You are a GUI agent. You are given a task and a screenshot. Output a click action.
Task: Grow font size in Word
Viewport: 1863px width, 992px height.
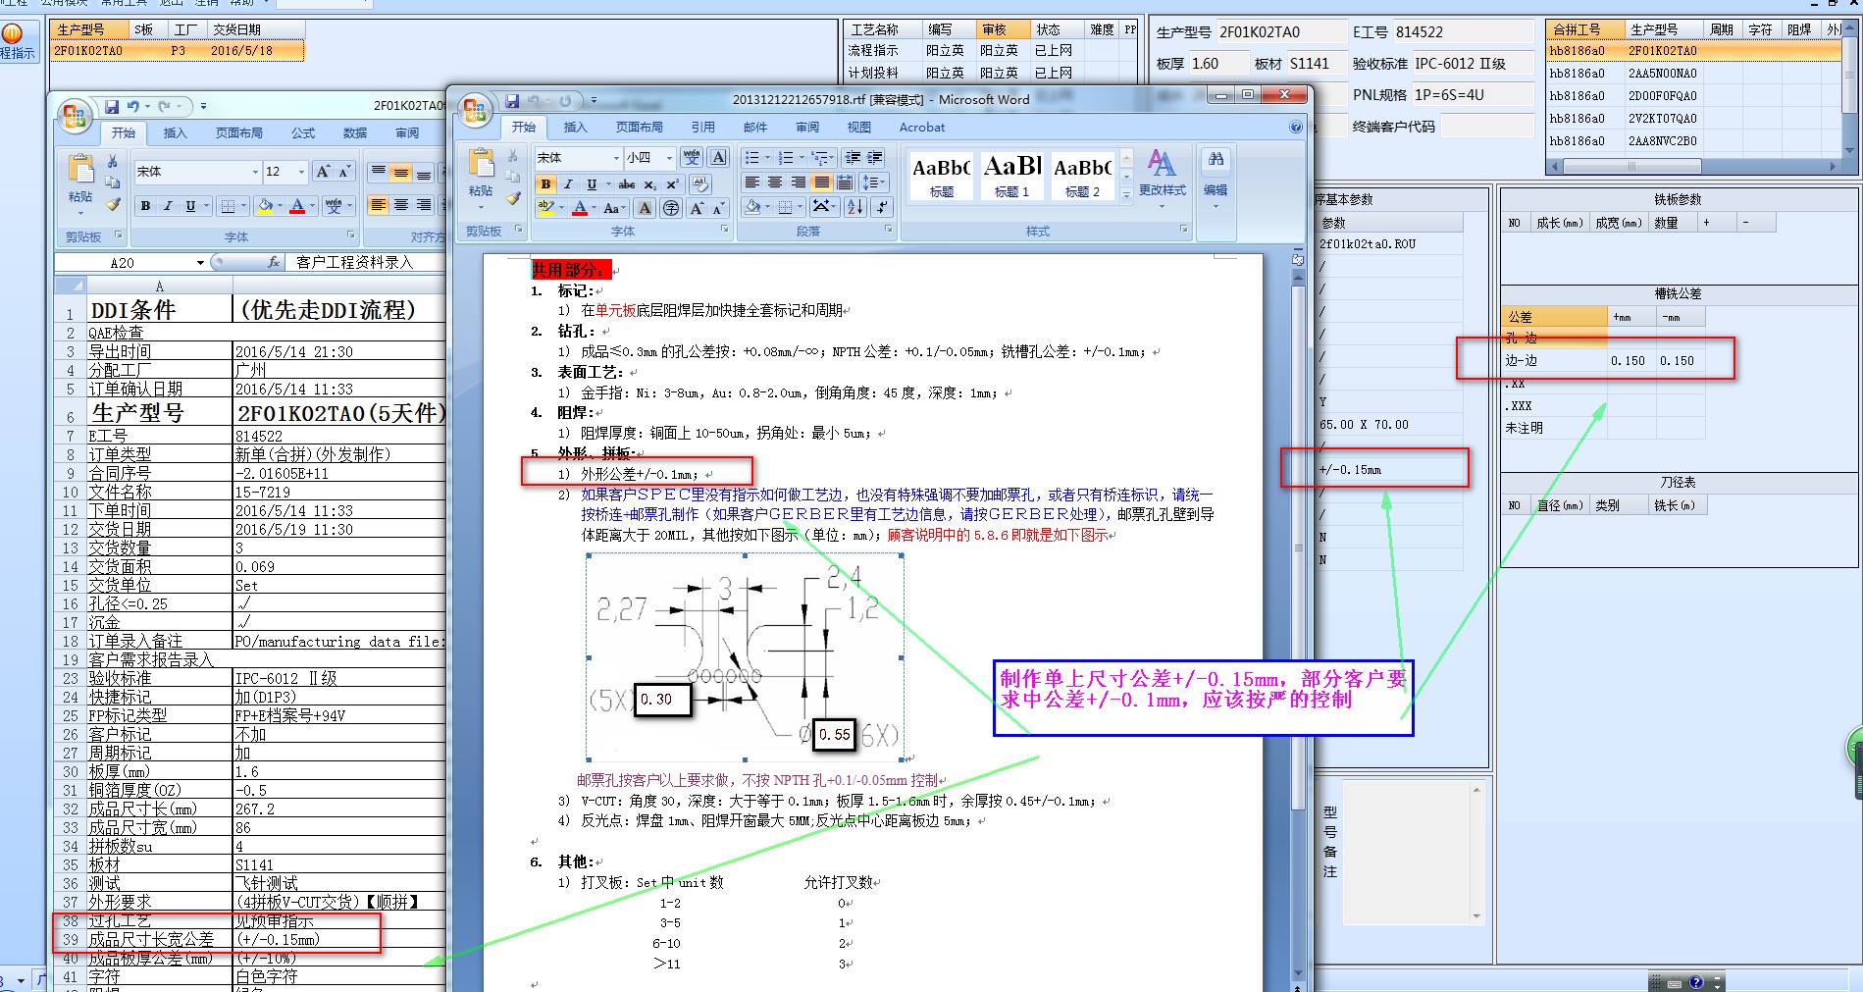pyautogui.click(x=696, y=207)
